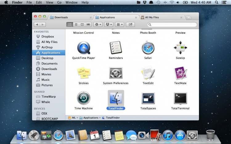This screenshot has width=231, height=144.
Task: Open Documents in the sidebar
Action: pos(49,64)
